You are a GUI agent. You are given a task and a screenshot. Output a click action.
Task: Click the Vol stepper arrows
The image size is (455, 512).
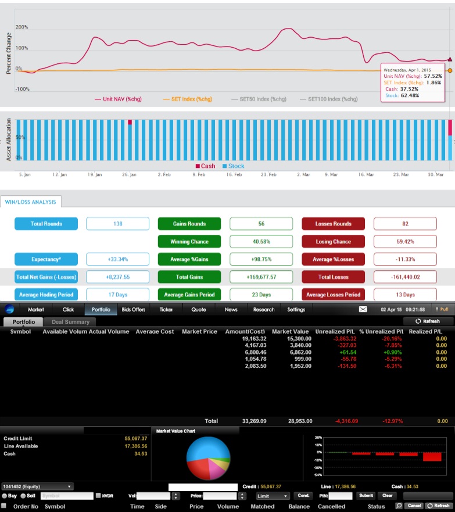[175, 496]
